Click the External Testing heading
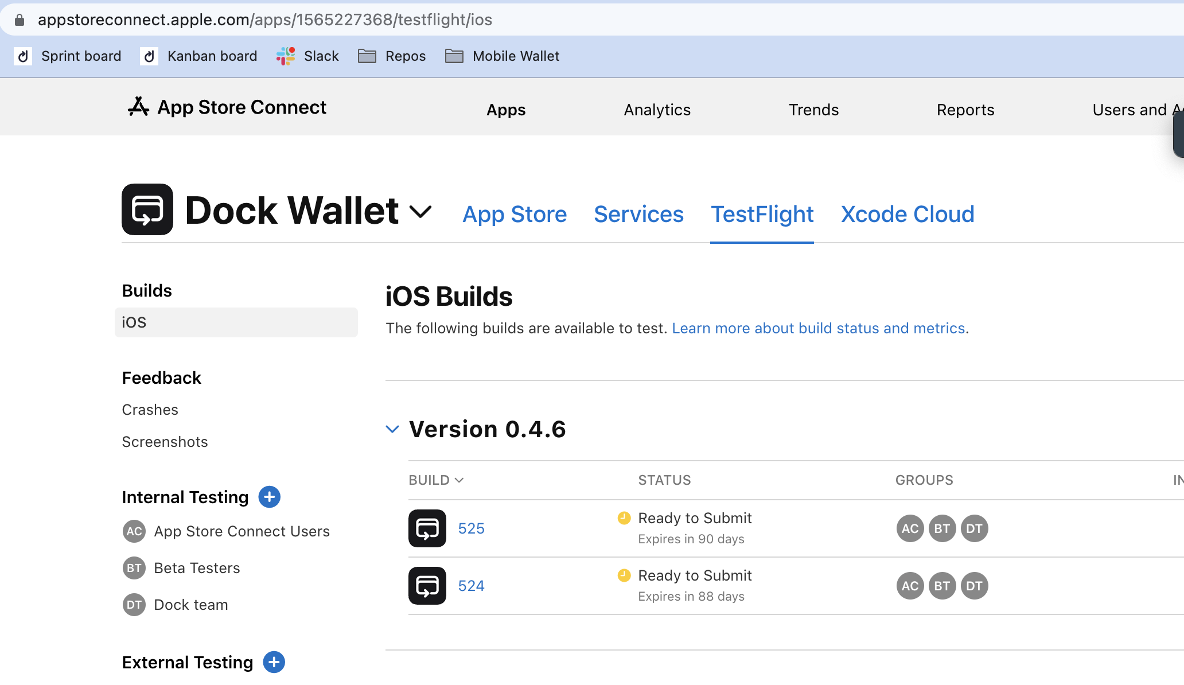The image size is (1184, 685). click(188, 662)
